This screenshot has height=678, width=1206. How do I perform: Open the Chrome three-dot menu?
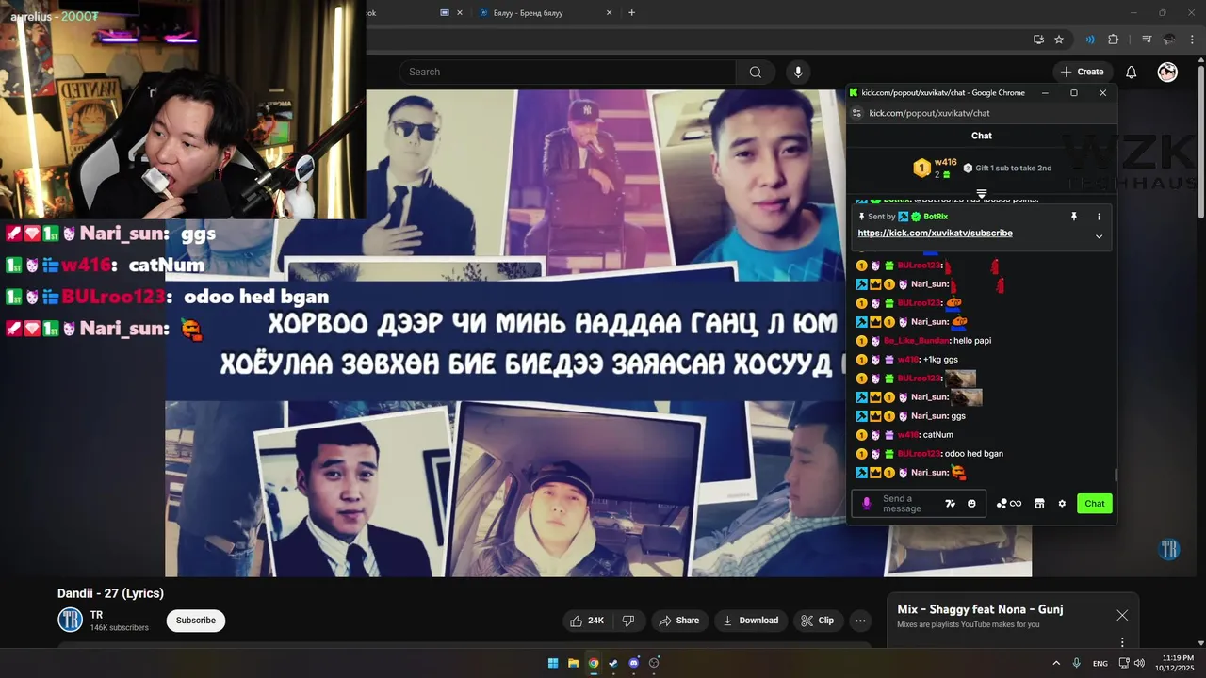click(x=1193, y=40)
